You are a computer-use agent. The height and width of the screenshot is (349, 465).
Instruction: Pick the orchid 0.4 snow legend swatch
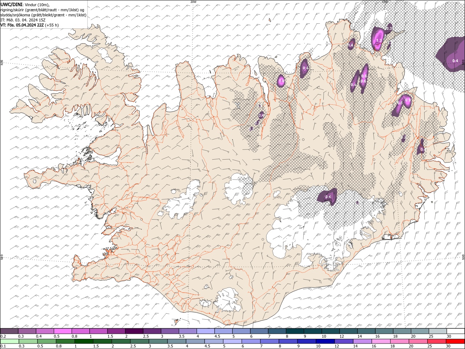[45, 331]
